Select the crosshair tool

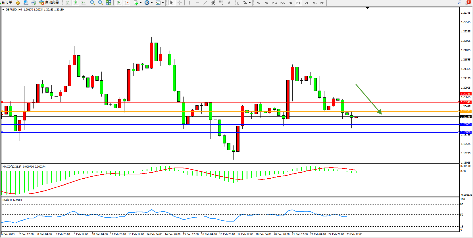[x=180, y=3]
